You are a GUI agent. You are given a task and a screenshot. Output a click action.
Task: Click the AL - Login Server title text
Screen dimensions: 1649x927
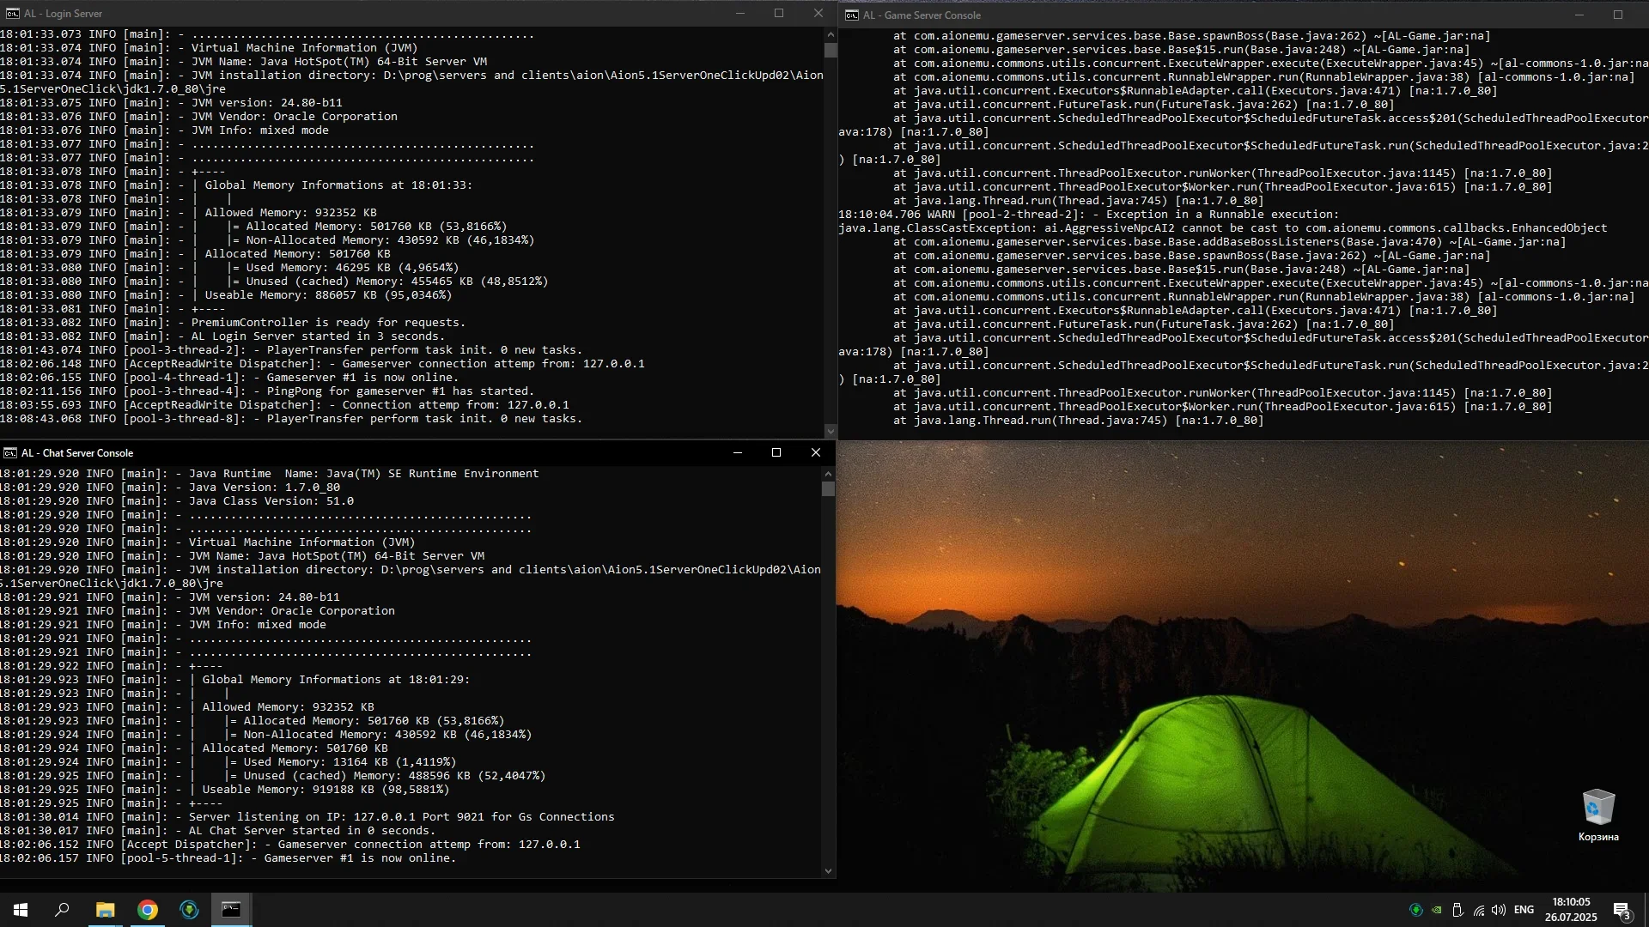click(63, 14)
